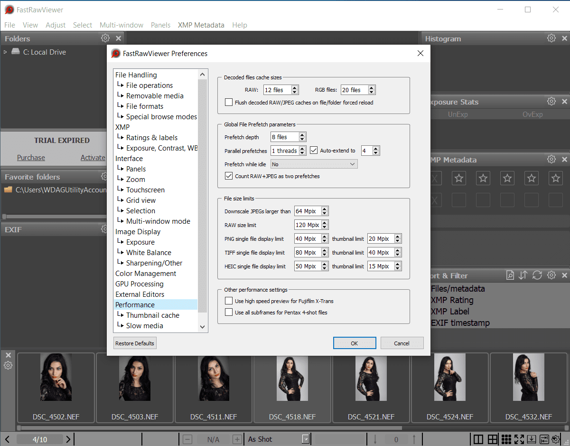
Task: Close the Histogram panel
Action: [x=564, y=38]
